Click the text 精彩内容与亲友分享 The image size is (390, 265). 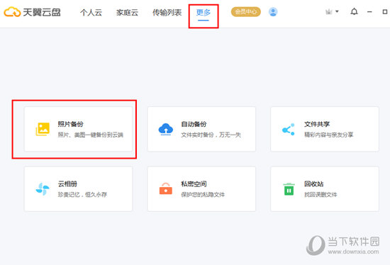click(x=328, y=135)
